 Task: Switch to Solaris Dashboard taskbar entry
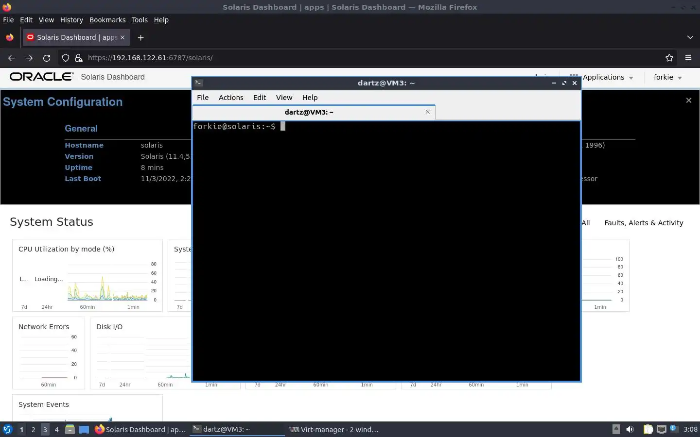click(x=140, y=429)
